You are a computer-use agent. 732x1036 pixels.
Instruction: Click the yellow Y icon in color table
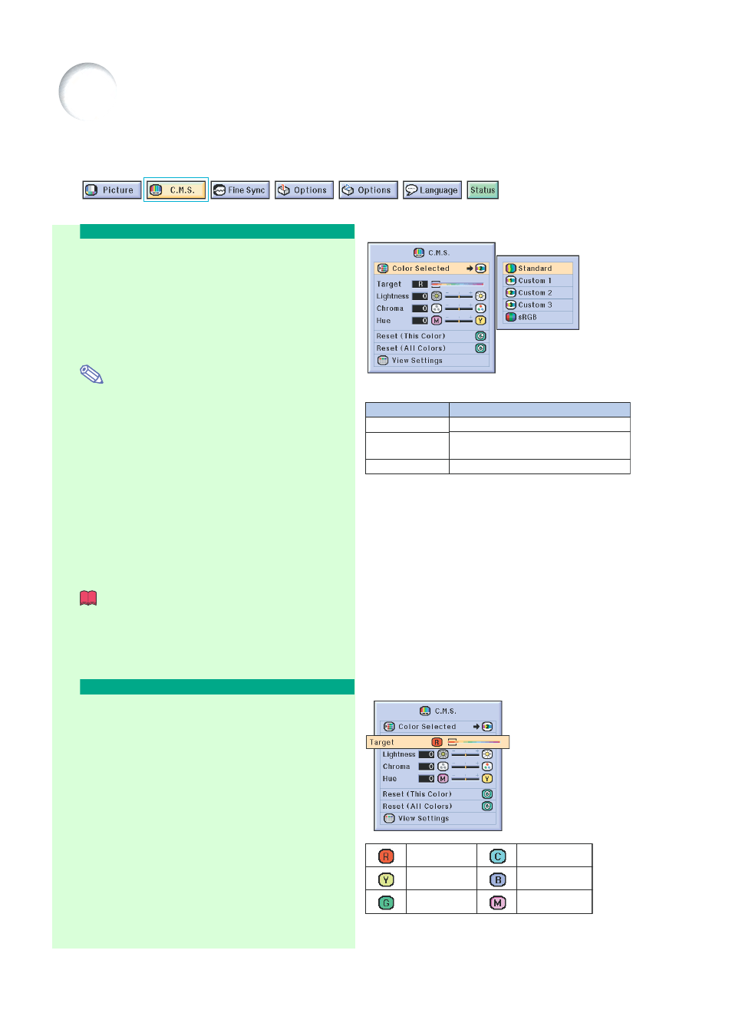coord(386,879)
